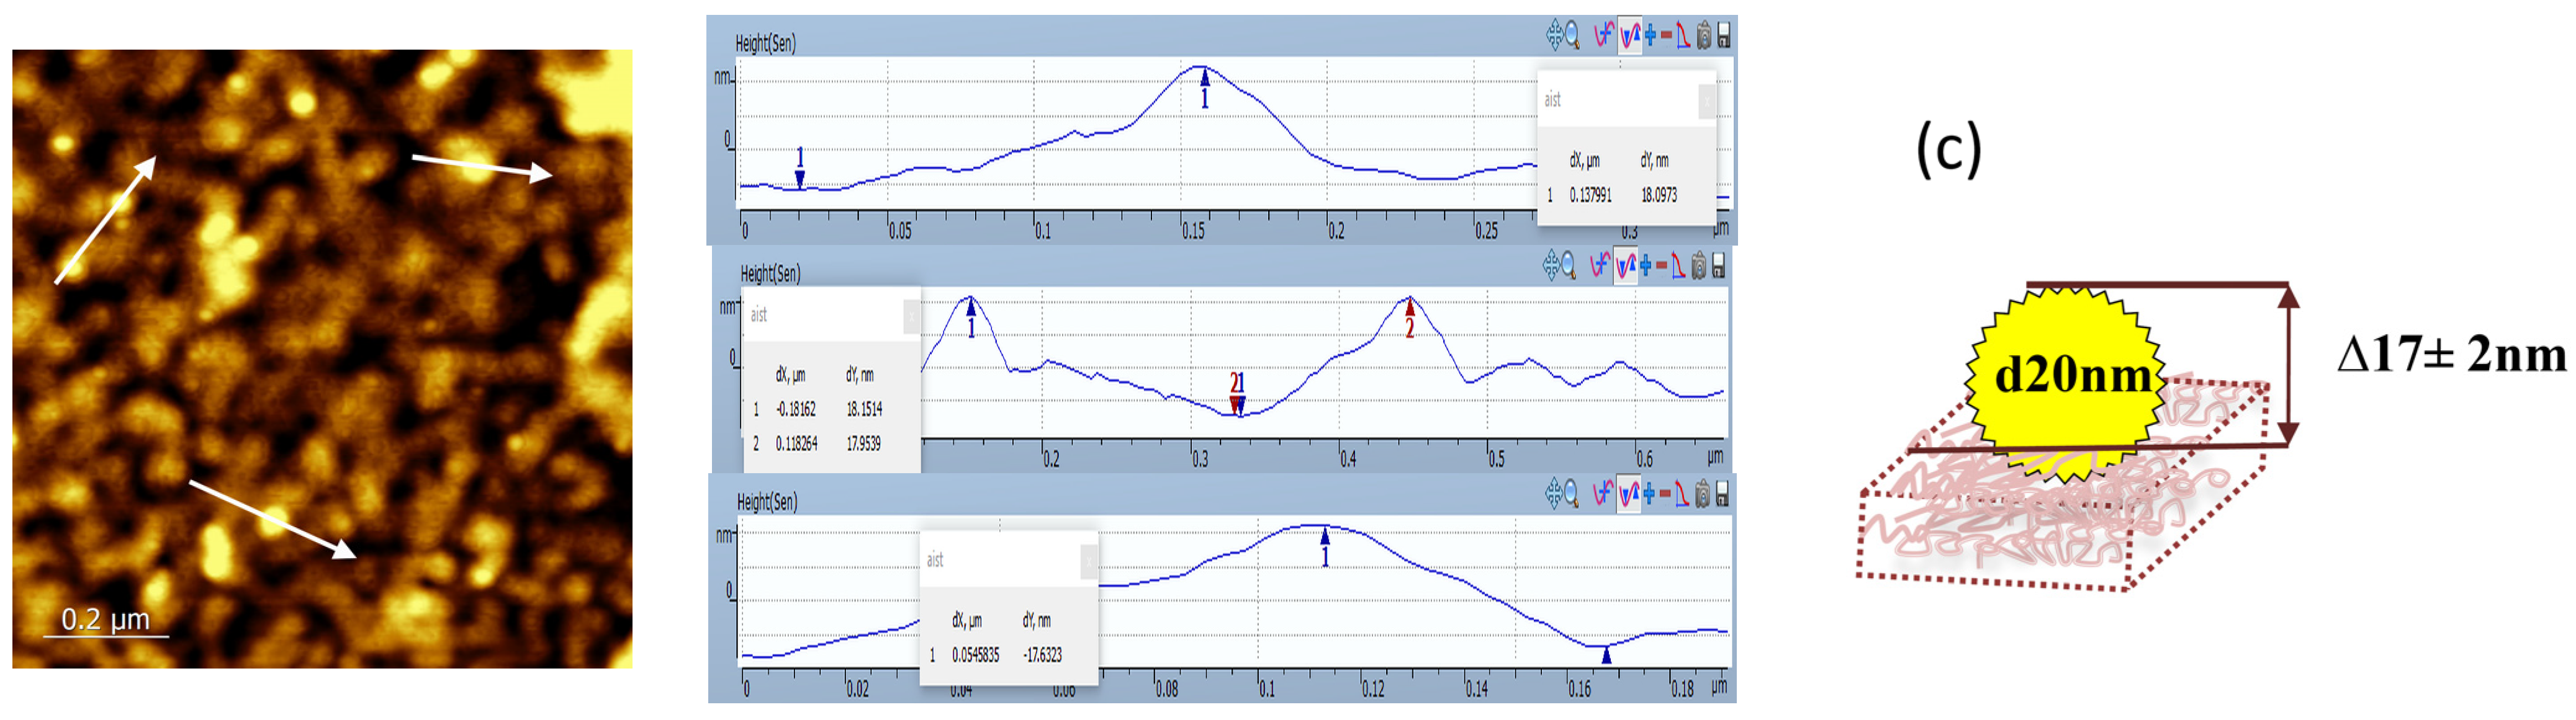
Task: Click the Height(Sen) label of the top profile
Action: point(765,43)
